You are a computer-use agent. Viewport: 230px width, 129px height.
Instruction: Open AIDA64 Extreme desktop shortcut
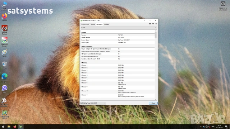(x=4, y=30)
